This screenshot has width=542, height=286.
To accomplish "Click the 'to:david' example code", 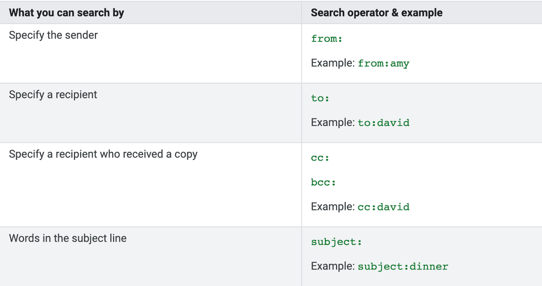I will pos(383,123).
